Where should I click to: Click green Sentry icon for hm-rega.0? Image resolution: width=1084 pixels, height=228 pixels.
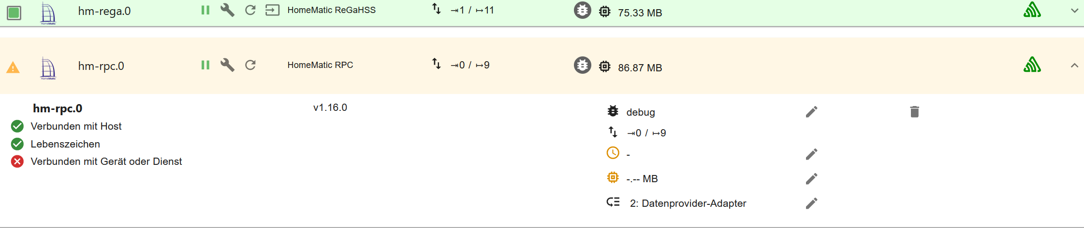click(x=1032, y=10)
